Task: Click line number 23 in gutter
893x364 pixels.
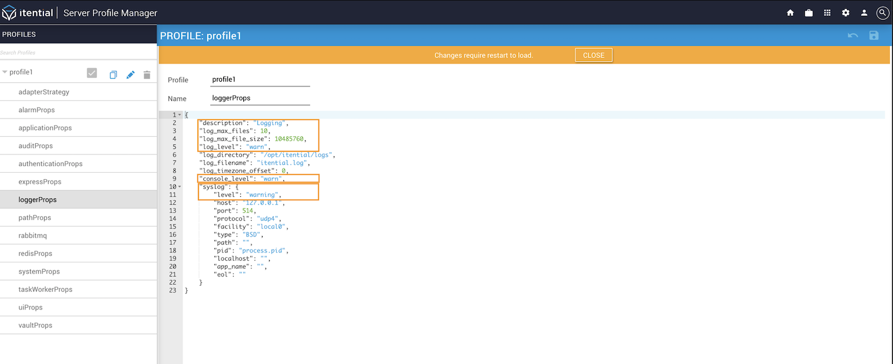Action: (x=172, y=291)
